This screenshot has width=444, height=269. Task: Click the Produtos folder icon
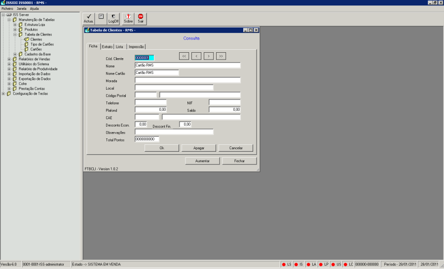coord(20,30)
